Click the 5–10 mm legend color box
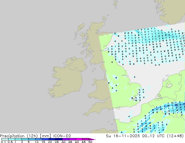 pos(32,139)
